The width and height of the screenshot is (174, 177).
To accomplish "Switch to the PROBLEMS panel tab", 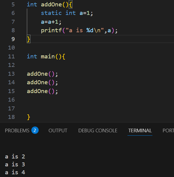I will pos(17,130).
